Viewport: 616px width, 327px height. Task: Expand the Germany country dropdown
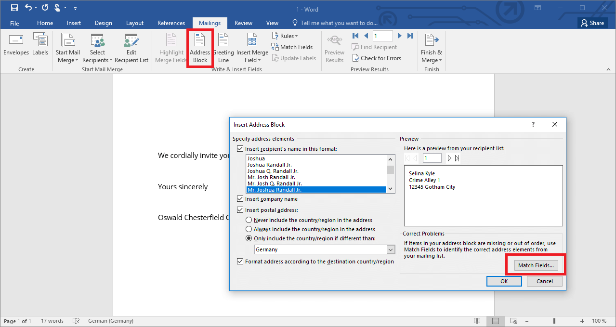coord(391,249)
